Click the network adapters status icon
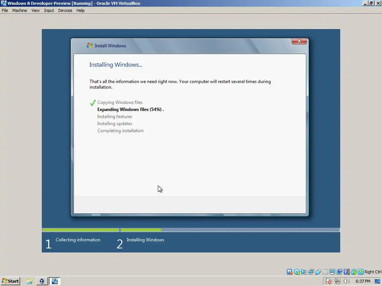The image size is (382, 286). tap(311, 271)
